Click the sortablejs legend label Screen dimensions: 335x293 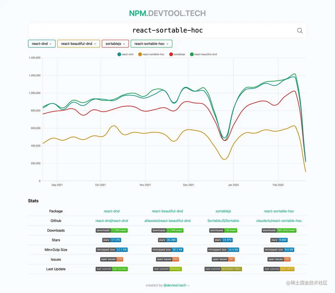(179, 54)
